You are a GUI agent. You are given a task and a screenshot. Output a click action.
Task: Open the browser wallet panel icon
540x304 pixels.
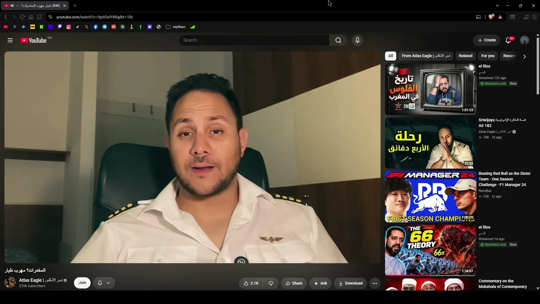[513, 17]
